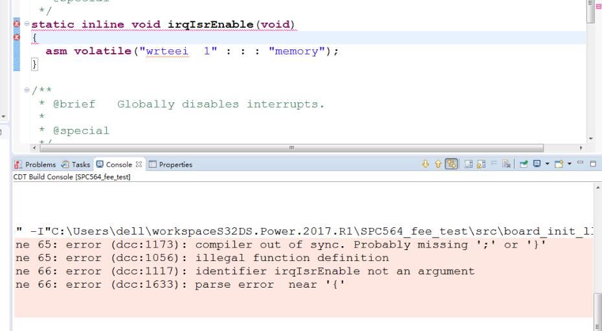Click the 'CDT Build Console [SPC564_fee_test]' label
Image resolution: width=602 pixels, height=331 pixels.
(x=72, y=177)
